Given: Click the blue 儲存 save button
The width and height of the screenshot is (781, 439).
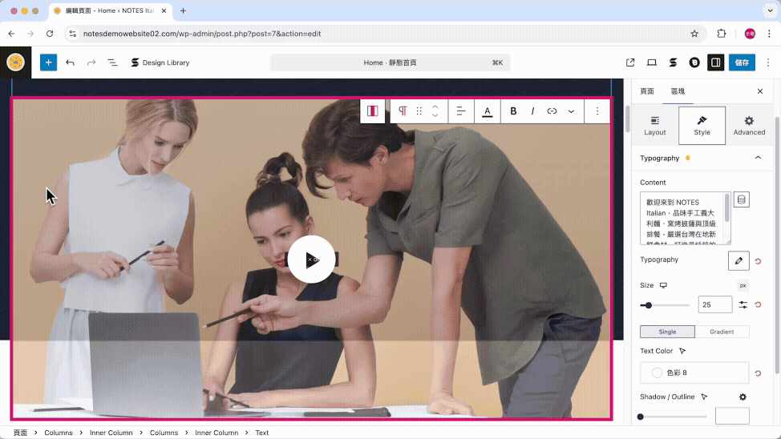Looking at the screenshot, I should pyautogui.click(x=742, y=62).
